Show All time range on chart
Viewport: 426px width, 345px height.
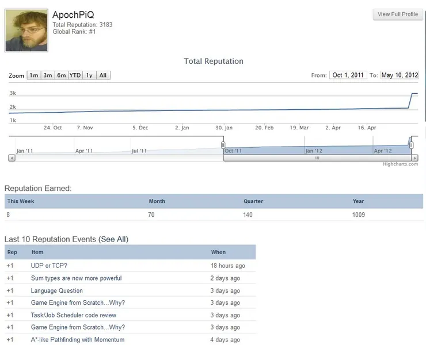pos(103,75)
